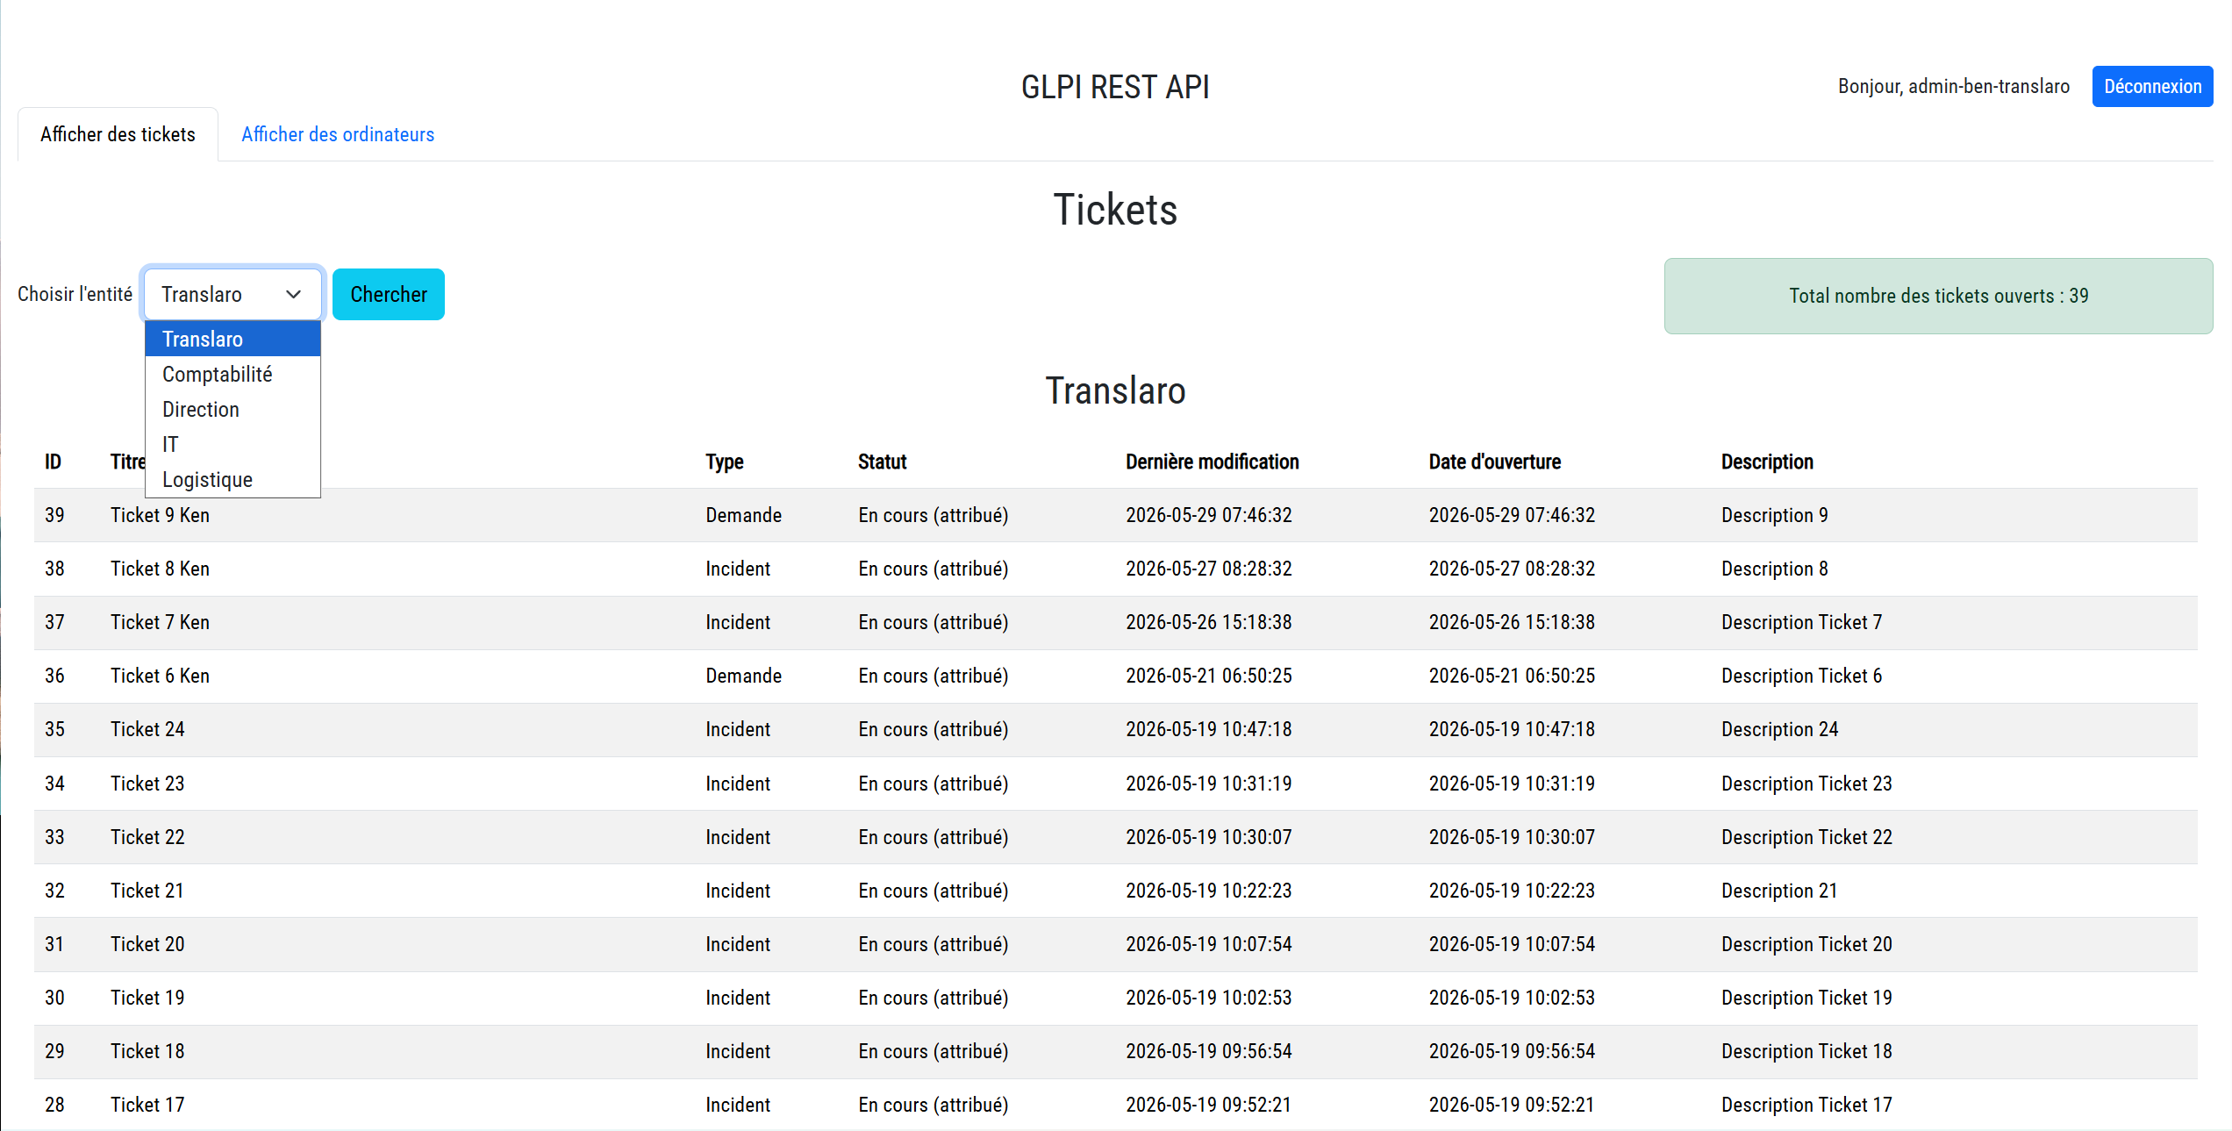The width and height of the screenshot is (2232, 1131).
Task: Switch to Afficher des ordinateurs tab
Action: [x=338, y=134]
